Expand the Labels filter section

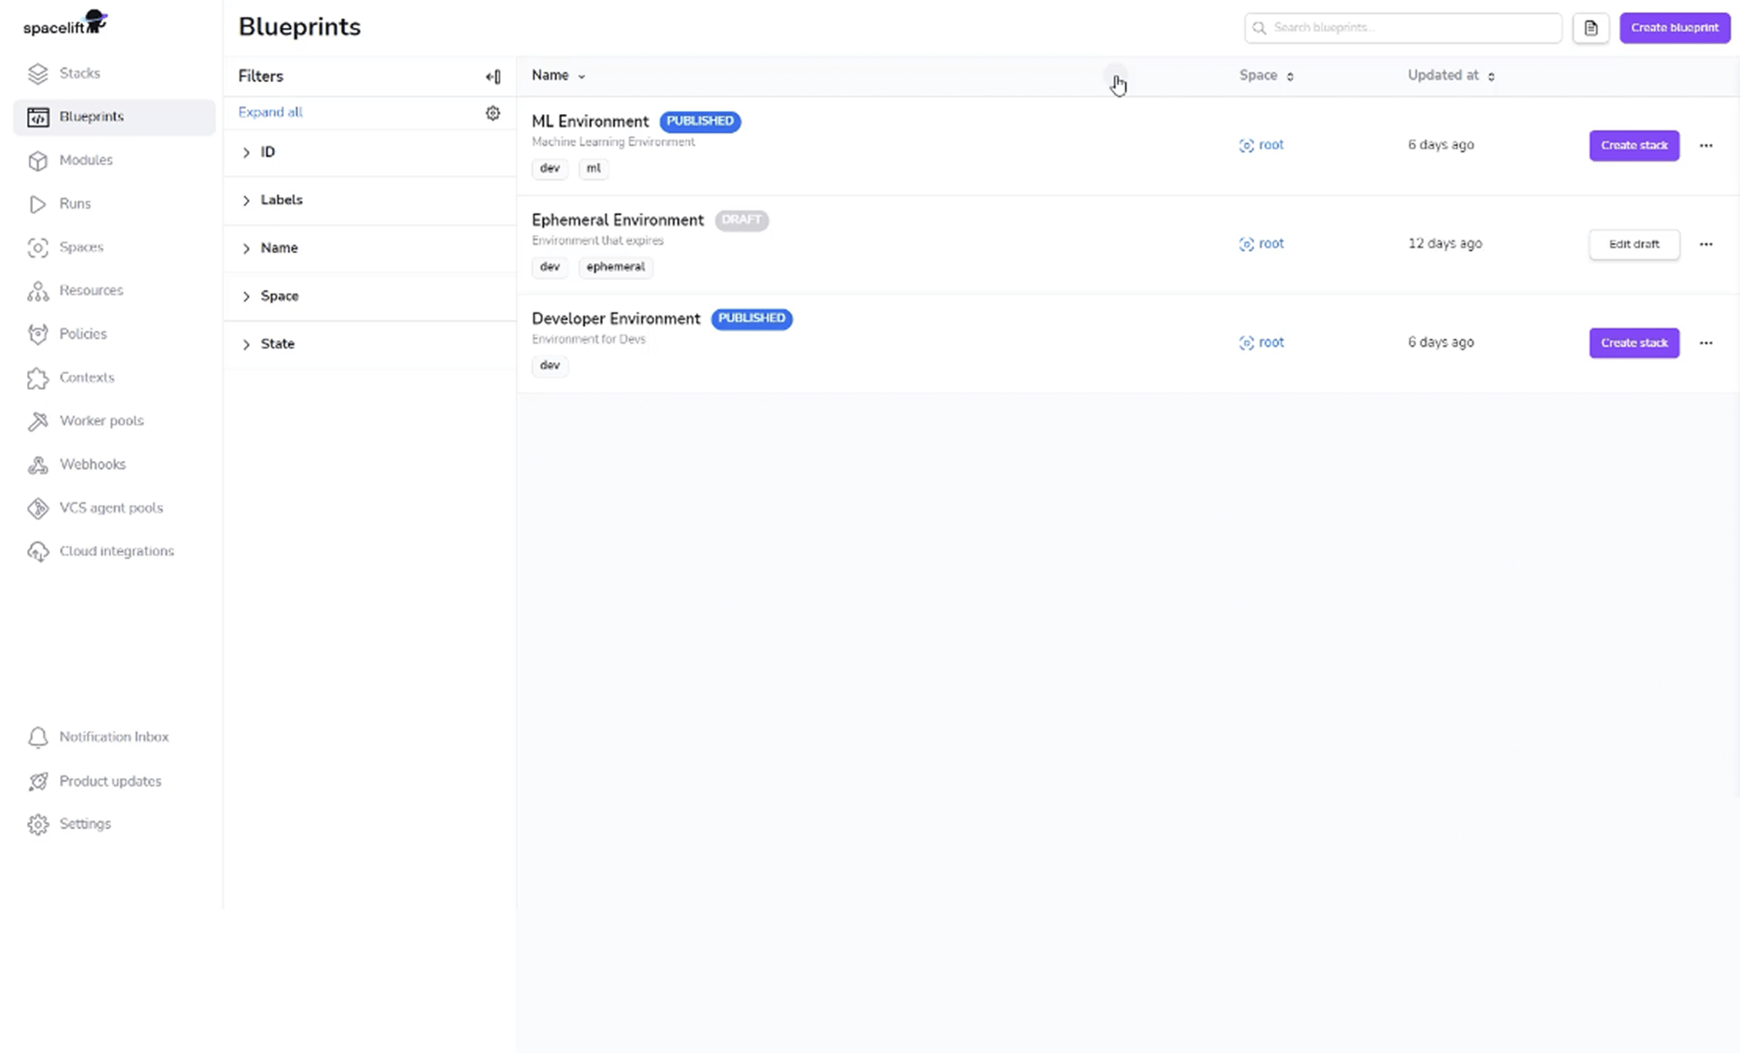click(246, 200)
